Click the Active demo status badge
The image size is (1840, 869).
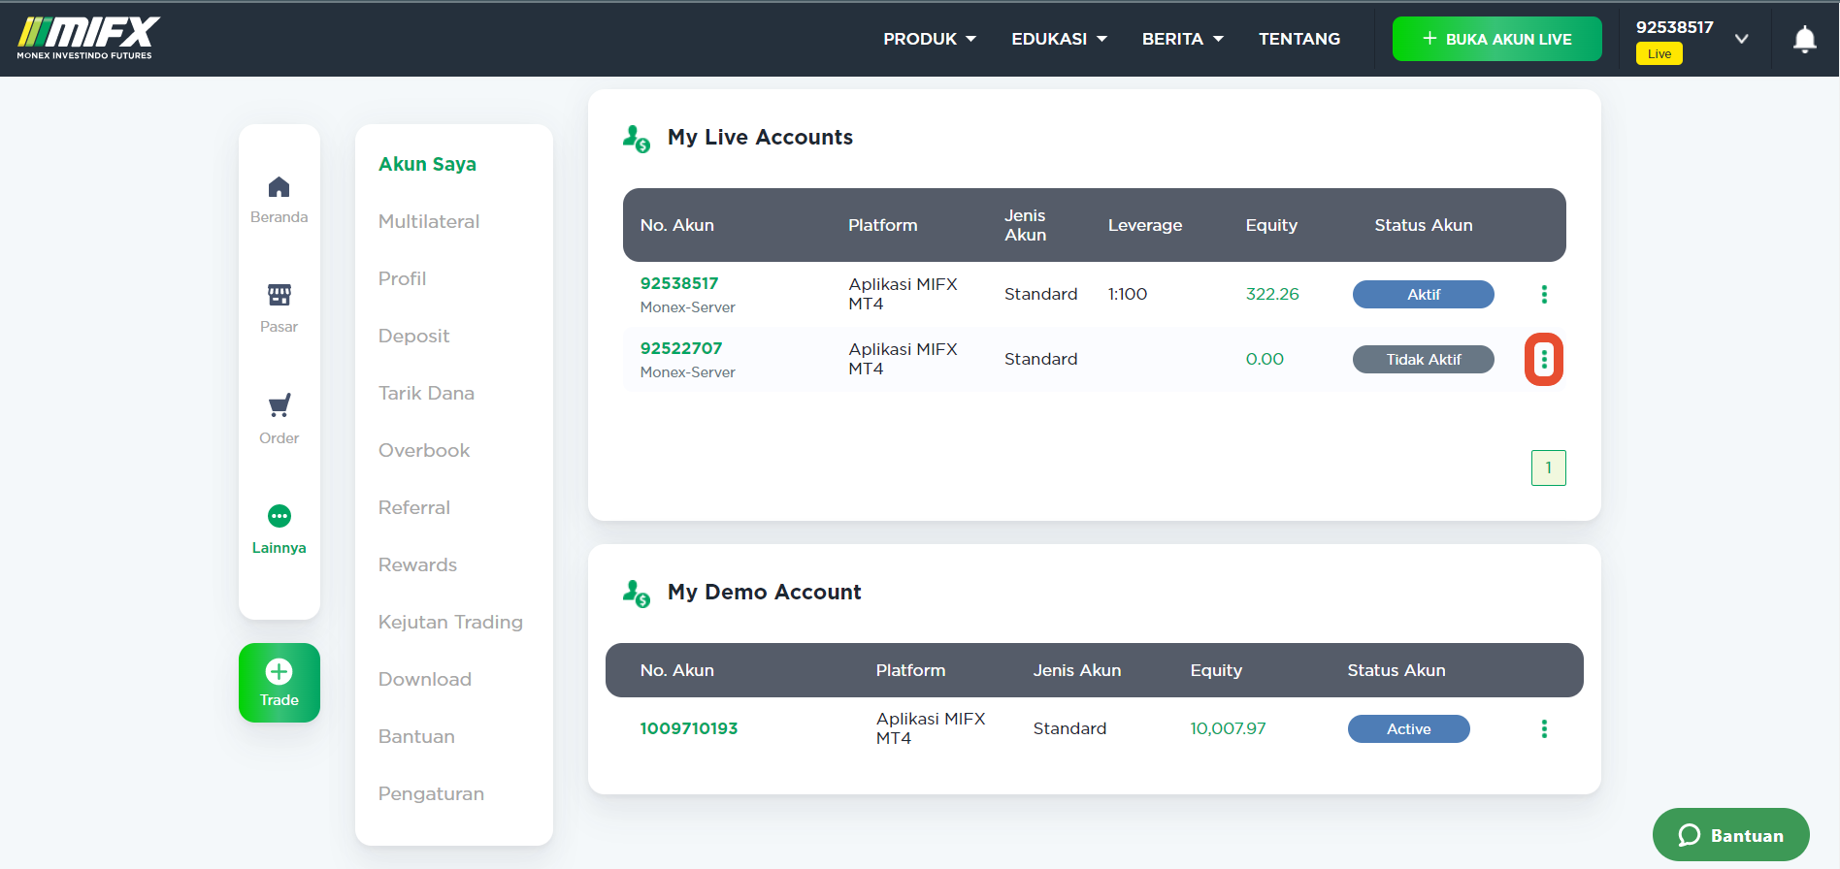1408,728
